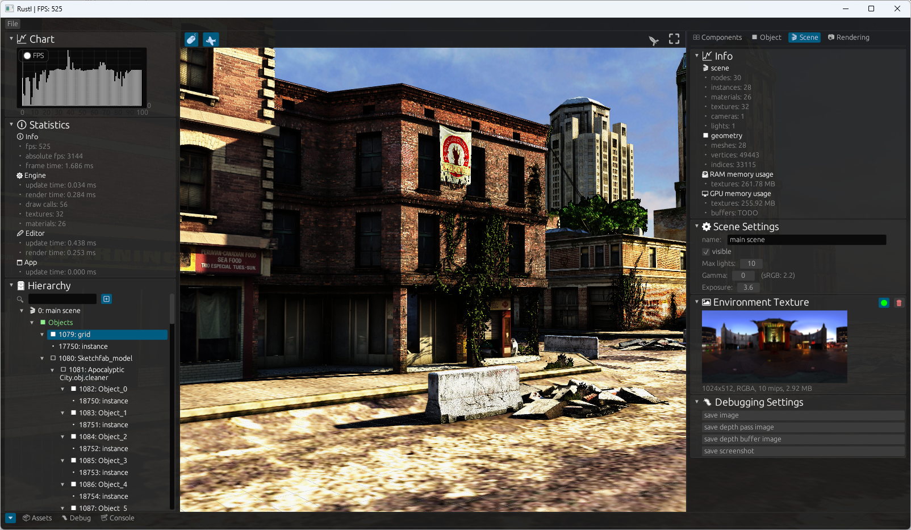Click the white square icon of 1079: grid
The width and height of the screenshot is (911, 530).
tap(53, 335)
